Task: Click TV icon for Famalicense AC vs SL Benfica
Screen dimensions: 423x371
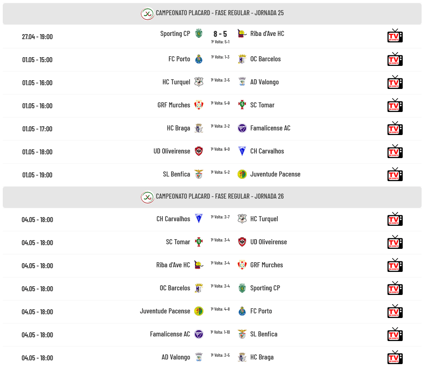Action: coord(395,334)
